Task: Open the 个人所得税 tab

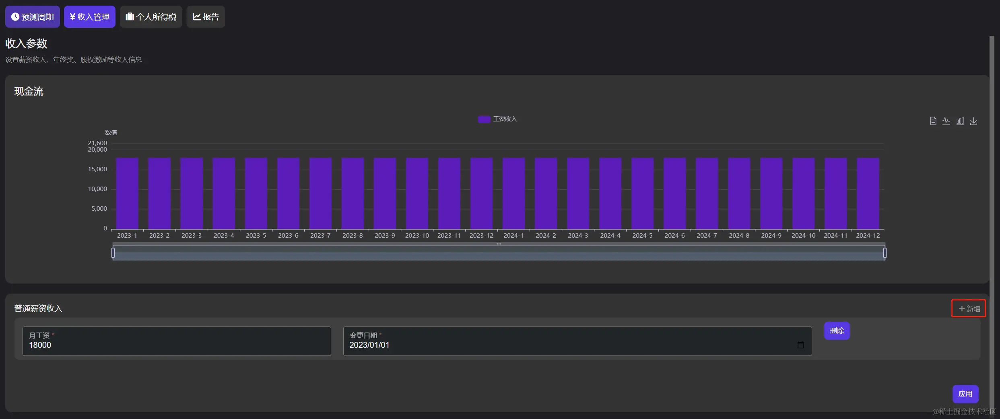Action: pos(151,16)
